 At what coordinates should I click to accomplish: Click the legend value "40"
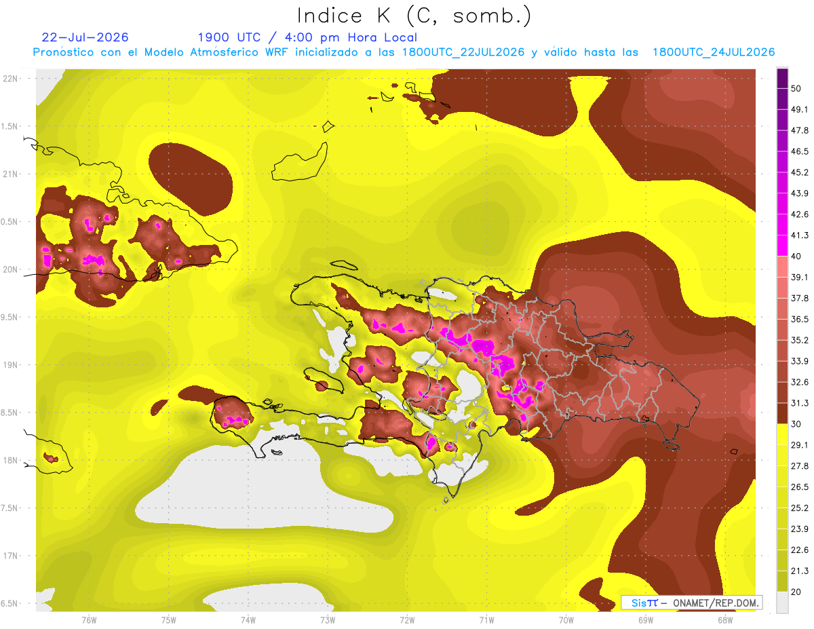796,256
